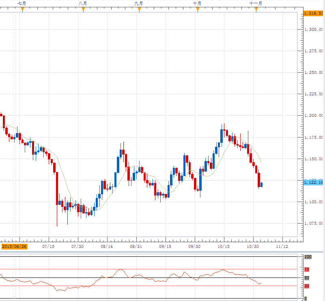
Task: Click the red 70 RSI level label
Action: (x=307, y=269)
